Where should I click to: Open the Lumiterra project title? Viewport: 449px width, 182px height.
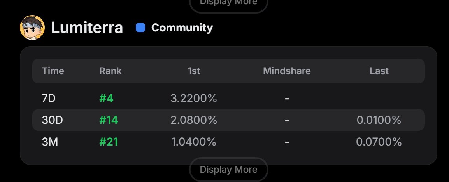coord(87,28)
